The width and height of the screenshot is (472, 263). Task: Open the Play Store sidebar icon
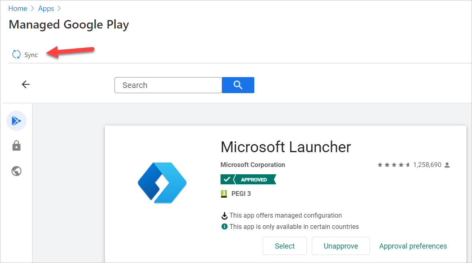tap(16, 121)
